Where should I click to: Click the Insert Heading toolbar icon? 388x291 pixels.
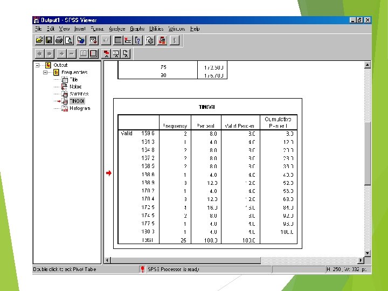pos(106,53)
